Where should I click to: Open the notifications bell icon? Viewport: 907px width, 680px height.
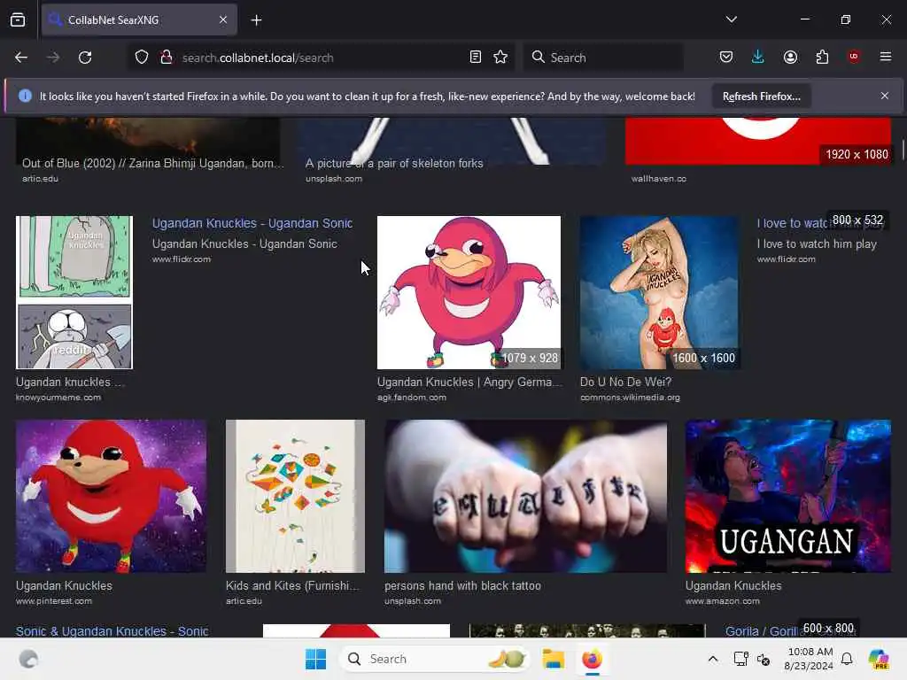coord(847,659)
